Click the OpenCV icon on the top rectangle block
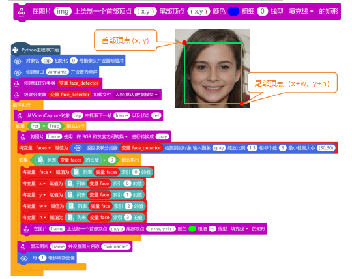Viewport: 352px width, 279px height. coord(22,12)
